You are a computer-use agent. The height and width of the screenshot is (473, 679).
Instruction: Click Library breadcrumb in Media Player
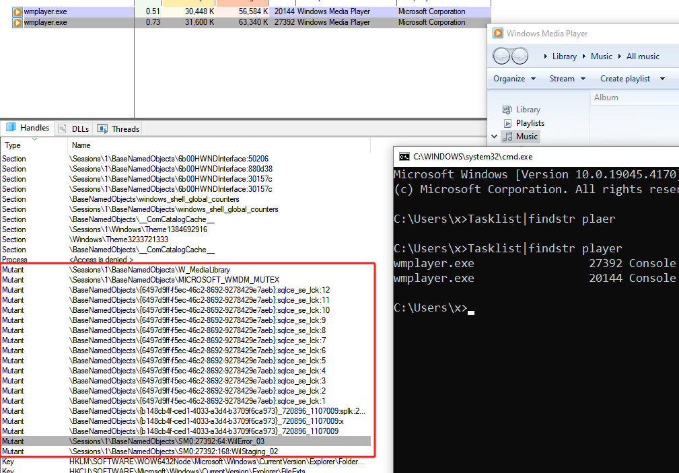tap(564, 57)
